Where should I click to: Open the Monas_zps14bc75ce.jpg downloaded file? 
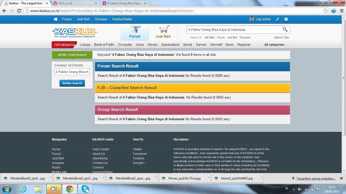tap(183, 178)
